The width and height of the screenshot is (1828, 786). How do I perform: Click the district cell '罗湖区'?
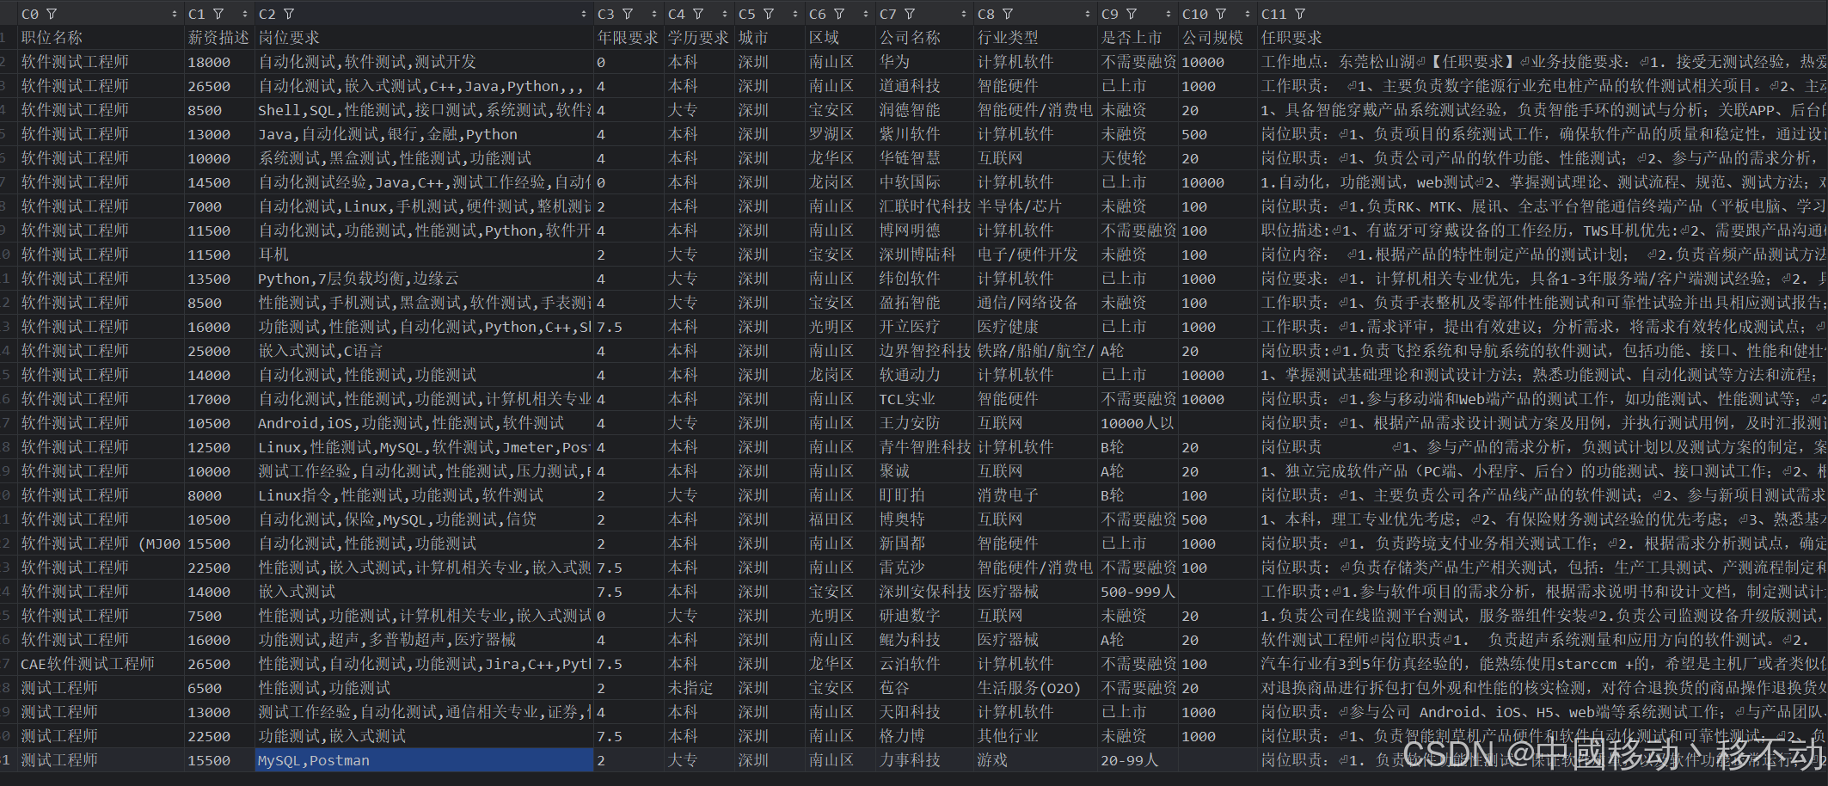pyautogui.click(x=831, y=134)
